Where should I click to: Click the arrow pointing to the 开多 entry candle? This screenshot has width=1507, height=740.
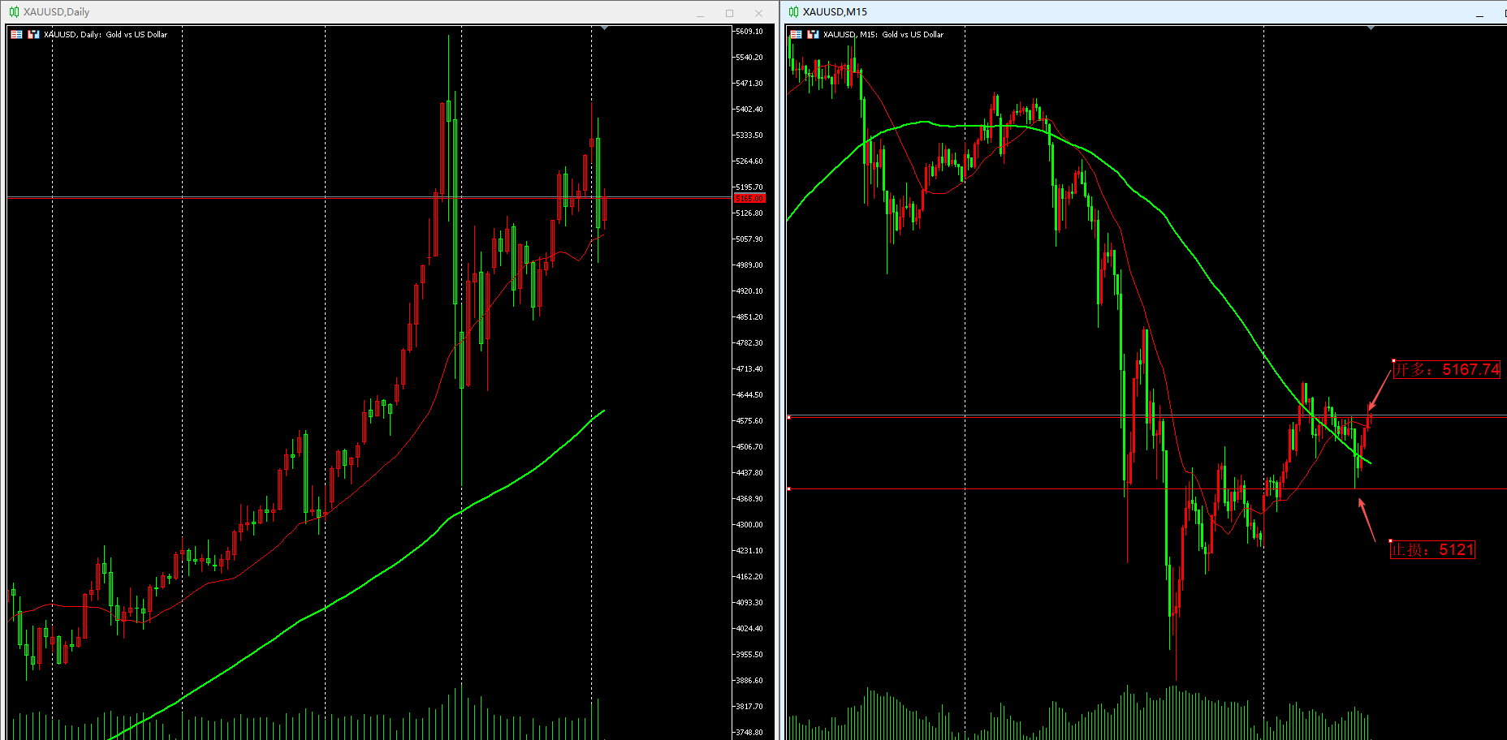tap(1379, 389)
